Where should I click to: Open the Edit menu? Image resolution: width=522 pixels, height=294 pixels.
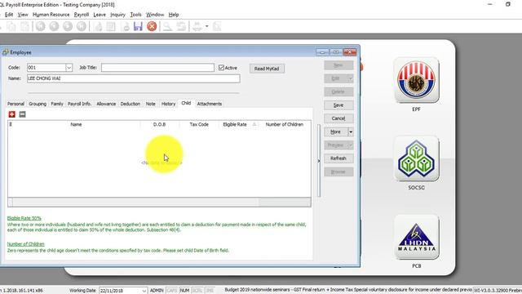(9, 15)
